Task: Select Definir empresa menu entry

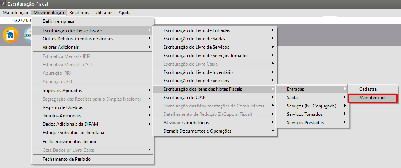Action: click(59, 21)
